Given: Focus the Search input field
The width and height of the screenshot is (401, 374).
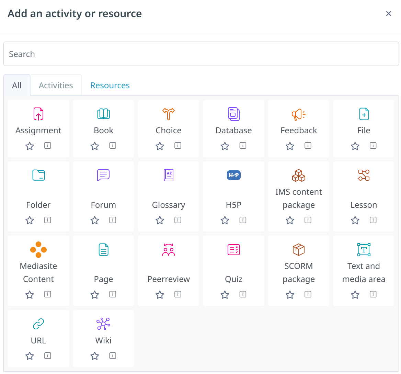Looking at the screenshot, I should point(201,54).
